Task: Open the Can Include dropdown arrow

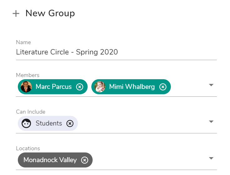Action: [211, 121]
